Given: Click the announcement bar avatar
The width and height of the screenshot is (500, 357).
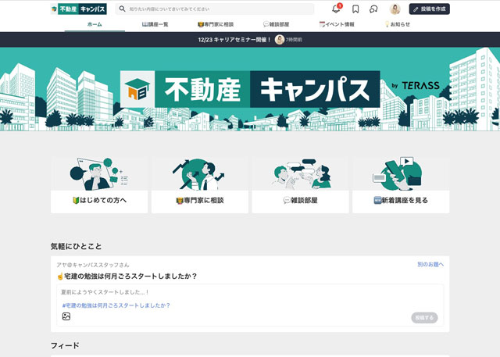Looking at the screenshot, I should pyautogui.click(x=280, y=40).
